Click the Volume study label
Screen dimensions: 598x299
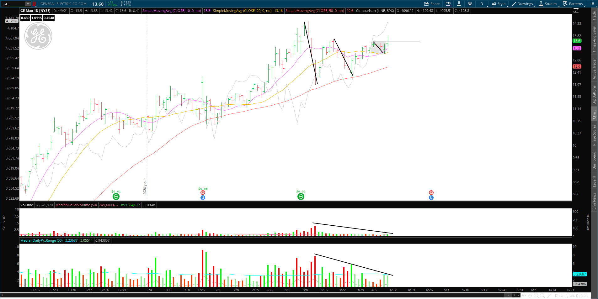[27, 205]
